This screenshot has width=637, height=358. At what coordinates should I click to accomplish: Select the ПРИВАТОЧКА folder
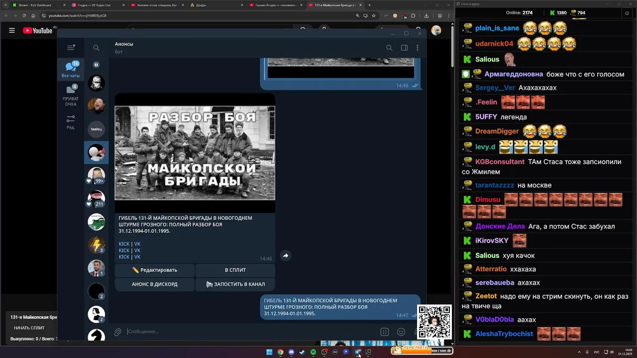(71, 95)
